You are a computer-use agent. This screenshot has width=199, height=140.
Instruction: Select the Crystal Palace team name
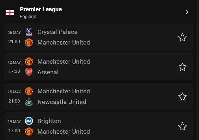coord(57,32)
